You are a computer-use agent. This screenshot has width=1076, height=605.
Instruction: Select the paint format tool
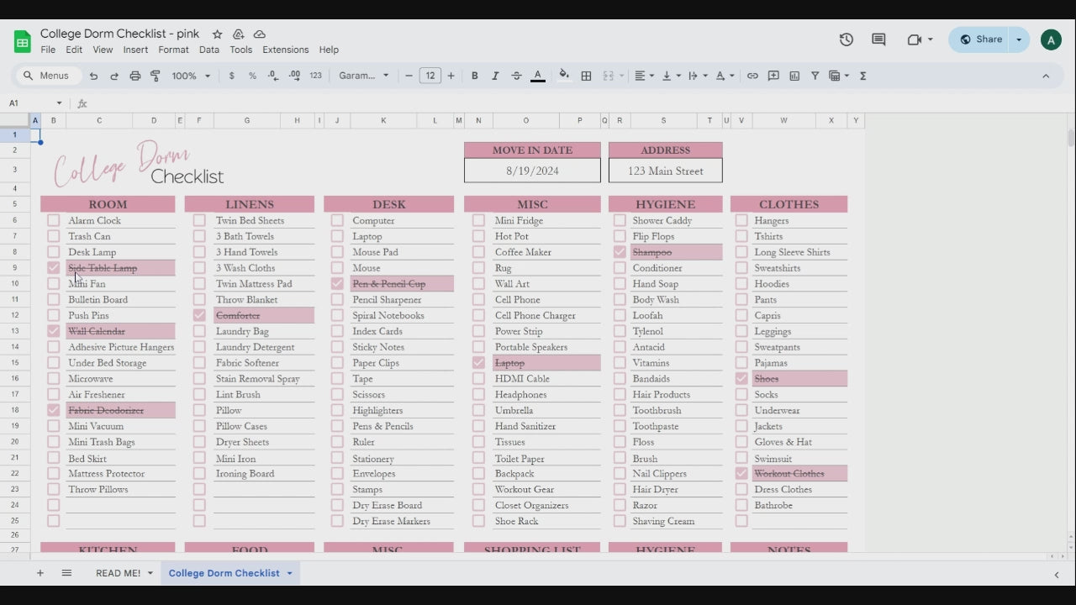[x=156, y=76]
